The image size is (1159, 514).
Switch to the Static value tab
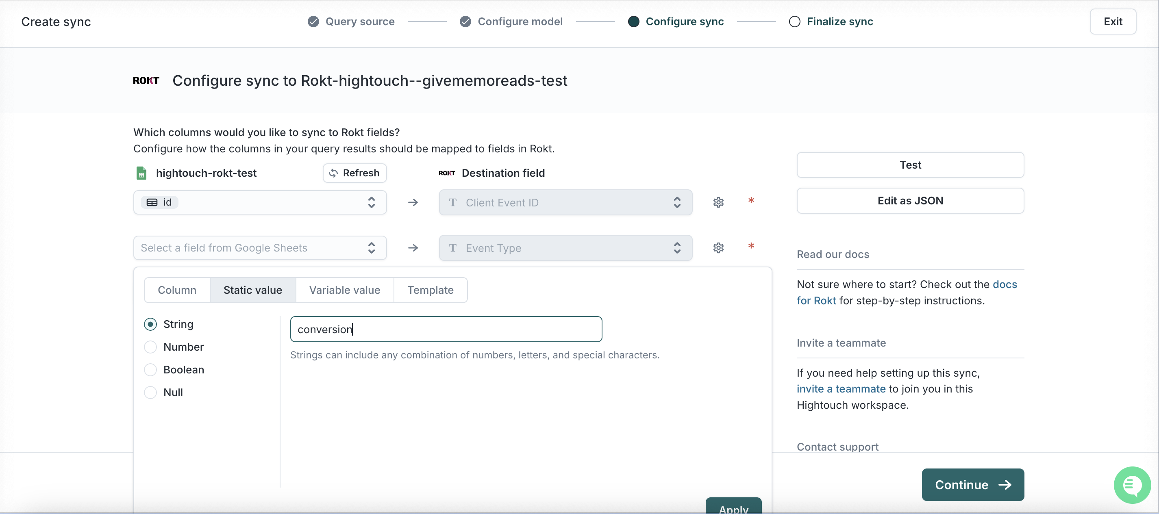[253, 290]
